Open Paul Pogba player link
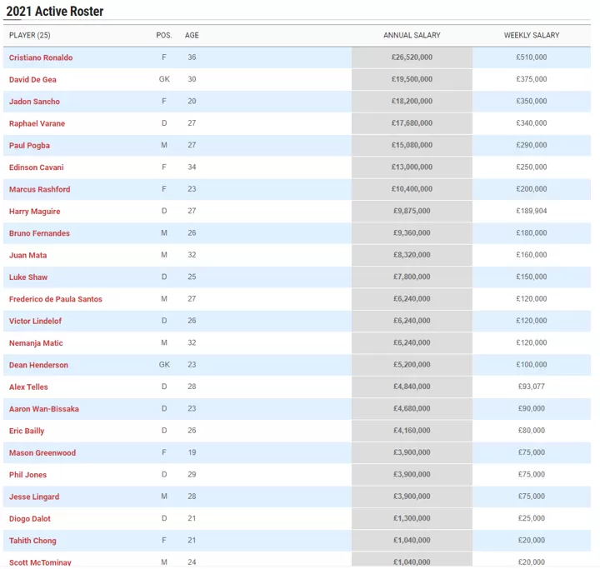600x569 pixels. (x=29, y=146)
